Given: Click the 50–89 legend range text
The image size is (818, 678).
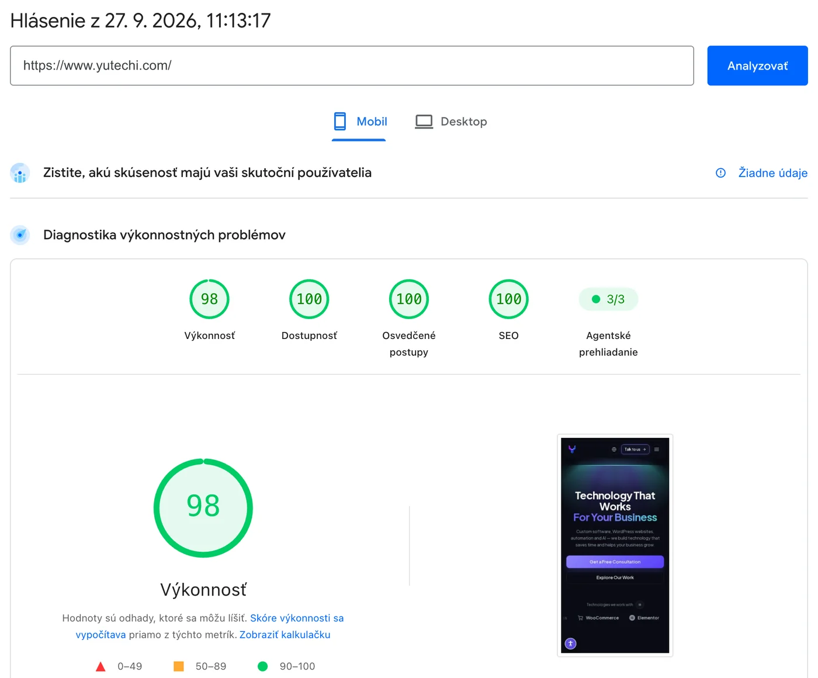Looking at the screenshot, I should [211, 666].
